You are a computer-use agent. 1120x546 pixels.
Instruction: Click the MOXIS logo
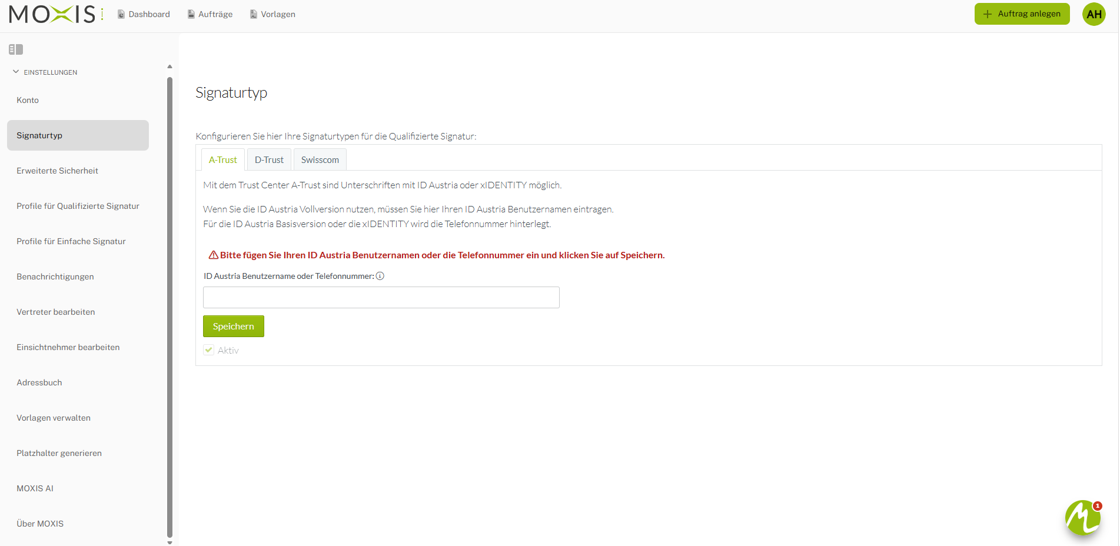click(56, 14)
